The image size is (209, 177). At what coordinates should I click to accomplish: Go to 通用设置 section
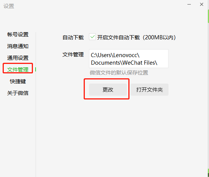click(x=18, y=58)
